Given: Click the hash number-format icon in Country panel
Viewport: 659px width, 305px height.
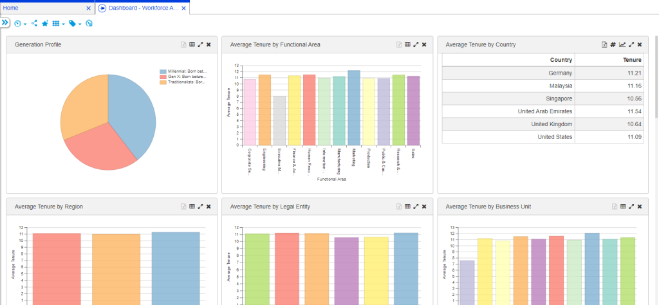Looking at the screenshot, I should pos(613,44).
